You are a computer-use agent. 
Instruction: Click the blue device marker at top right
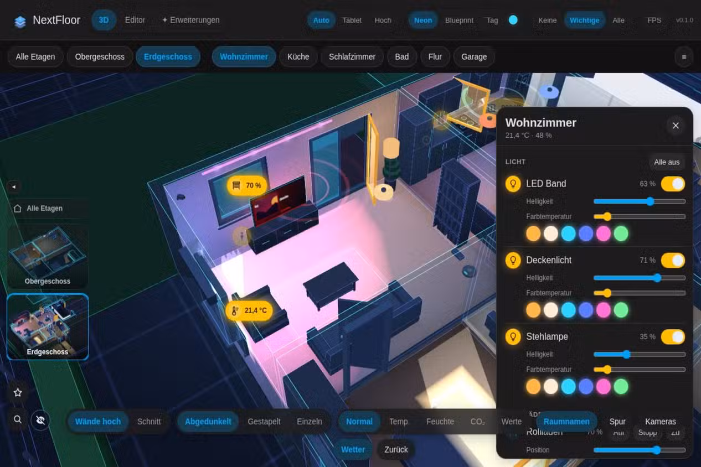coord(549,91)
